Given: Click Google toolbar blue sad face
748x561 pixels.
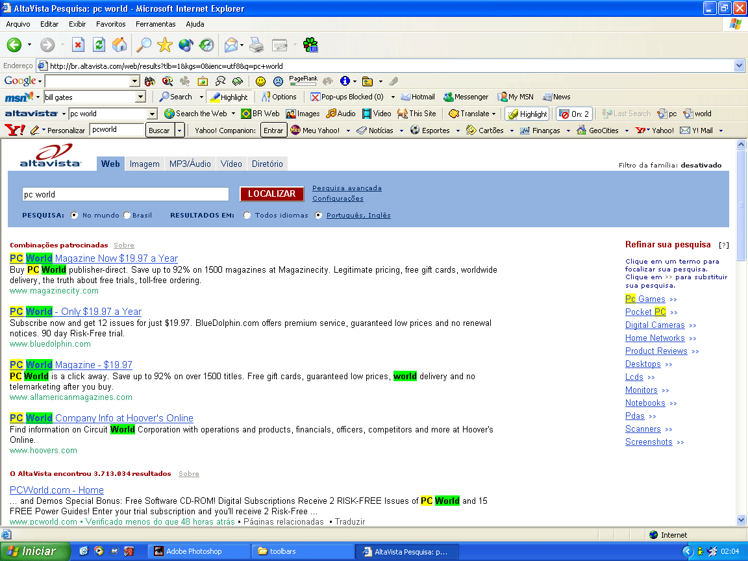Looking at the screenshot, I should point(278,81).
